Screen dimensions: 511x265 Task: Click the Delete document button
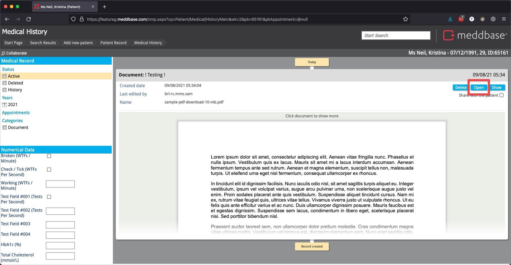[x=461, y=87]
